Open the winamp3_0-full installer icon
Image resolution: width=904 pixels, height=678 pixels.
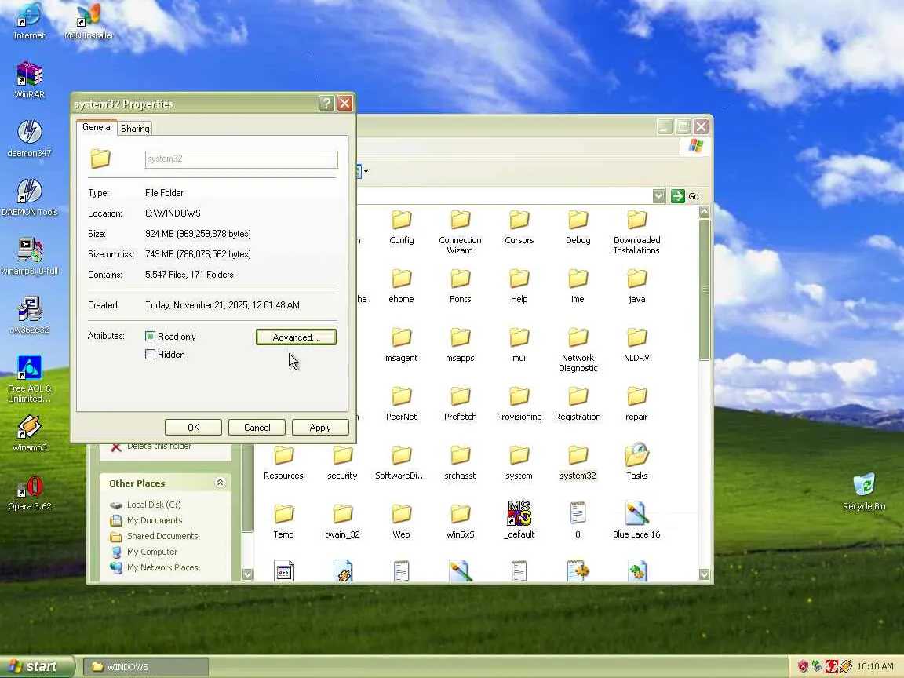coord(29,257)
